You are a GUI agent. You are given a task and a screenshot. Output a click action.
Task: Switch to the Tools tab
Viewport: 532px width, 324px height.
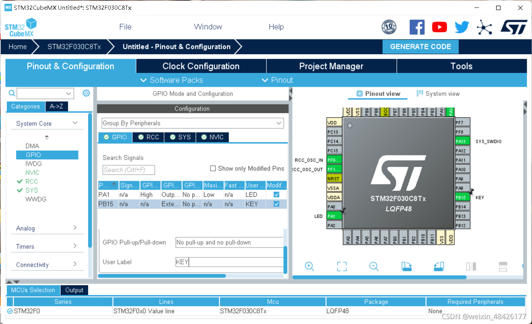coord(461,66)
